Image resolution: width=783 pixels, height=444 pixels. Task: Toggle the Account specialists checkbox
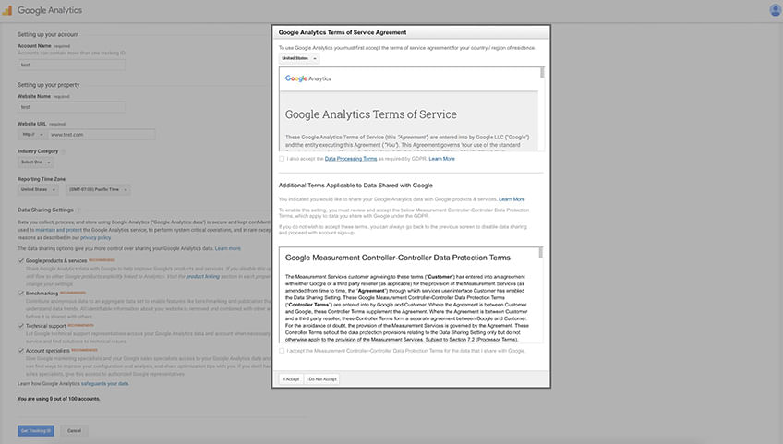(20, 351)
